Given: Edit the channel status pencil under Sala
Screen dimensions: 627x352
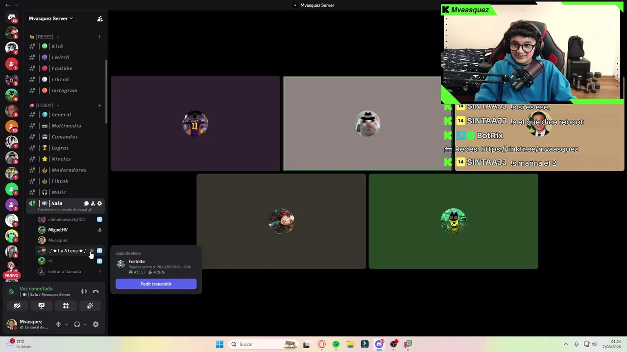Looking at the screenshot, I should (x=90, y=210).
